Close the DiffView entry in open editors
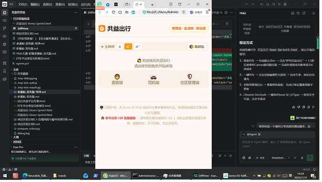 click(76, 28)
